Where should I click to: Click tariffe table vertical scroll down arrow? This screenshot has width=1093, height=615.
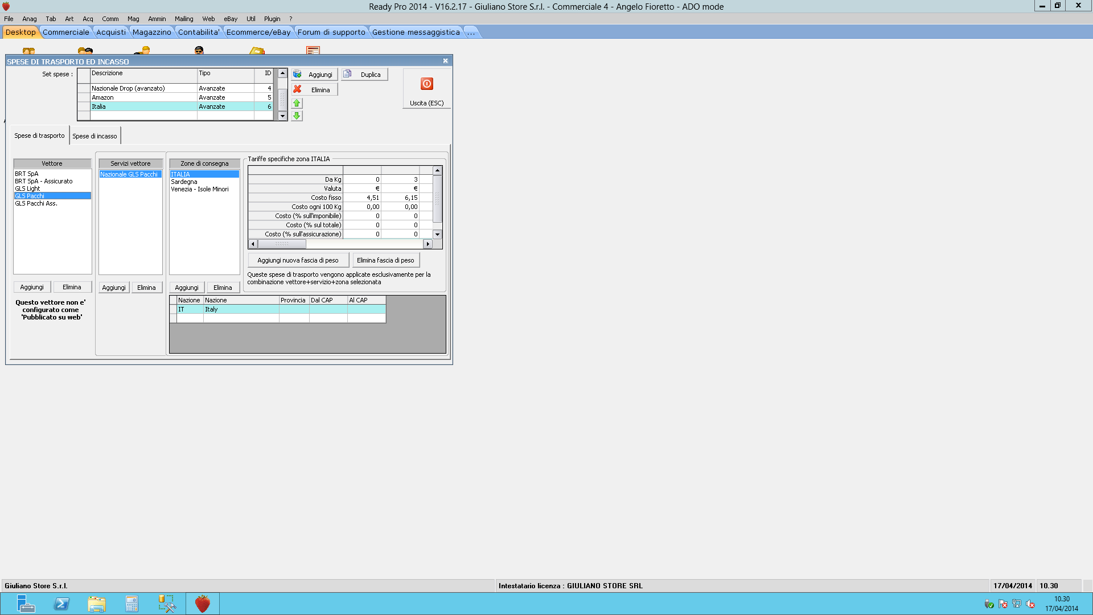tap(437, 234)
